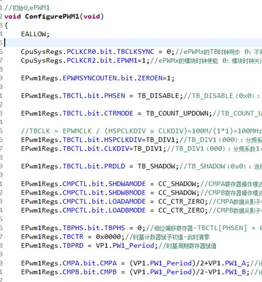The width and height of the screenshot is (262, 282).
Task: Click PRLD in the TBCTL line
Action: click(115, 166)
